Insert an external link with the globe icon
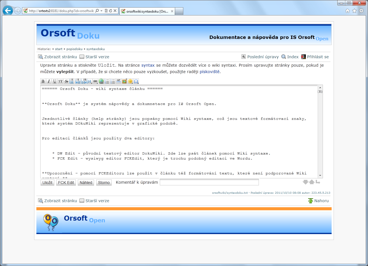 pyautogui.click(x=101, y=81)
